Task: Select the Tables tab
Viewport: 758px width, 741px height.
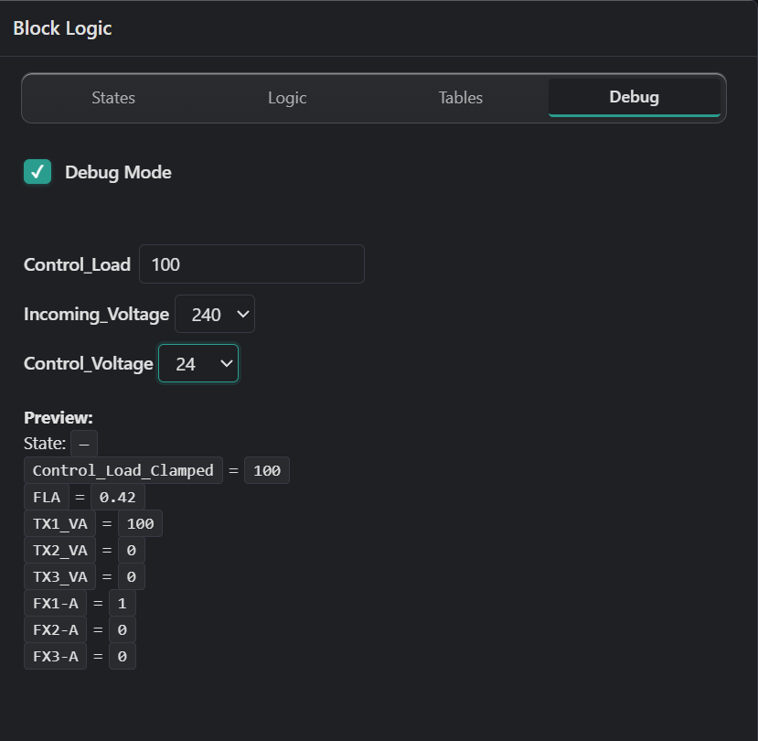Action: pos(461,98)
